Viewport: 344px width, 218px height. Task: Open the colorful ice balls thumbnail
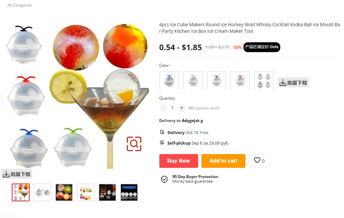click(x=64, y=192)
